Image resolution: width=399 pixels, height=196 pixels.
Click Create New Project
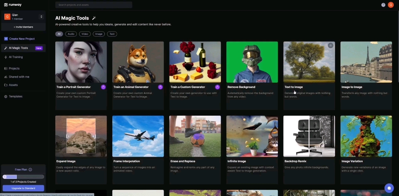(22, 39)
